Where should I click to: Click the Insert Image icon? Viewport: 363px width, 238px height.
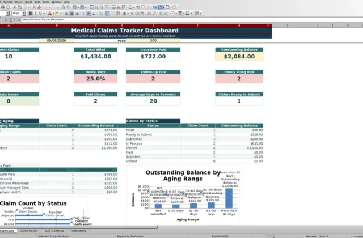(113, 7)
